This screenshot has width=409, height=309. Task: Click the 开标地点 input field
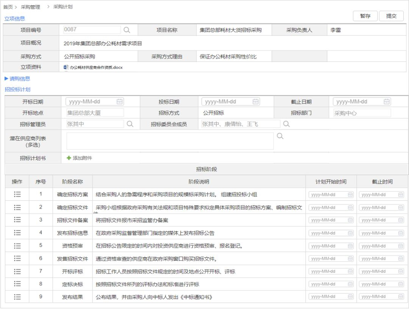(x=95, y=113)
